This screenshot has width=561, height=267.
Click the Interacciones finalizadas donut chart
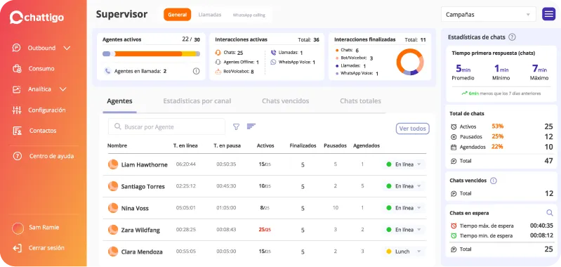(410, 62)
